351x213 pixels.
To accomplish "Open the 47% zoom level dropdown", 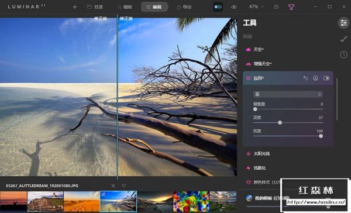I will pyautogui.click(x=256, y=7).
